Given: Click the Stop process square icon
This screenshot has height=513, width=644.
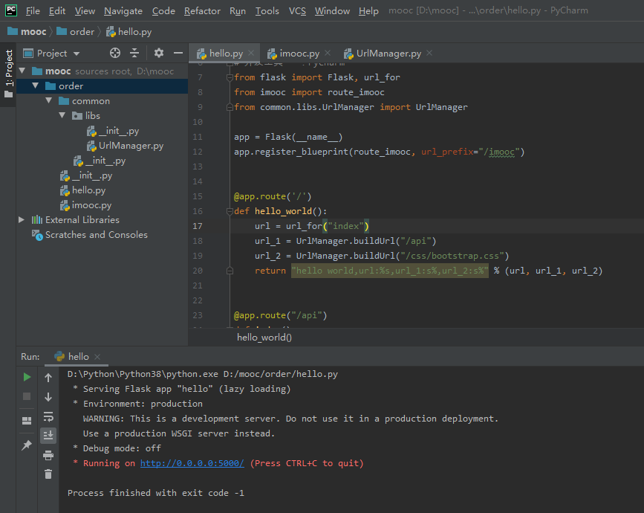Looking at the screenshot, I should pos(27,397).
